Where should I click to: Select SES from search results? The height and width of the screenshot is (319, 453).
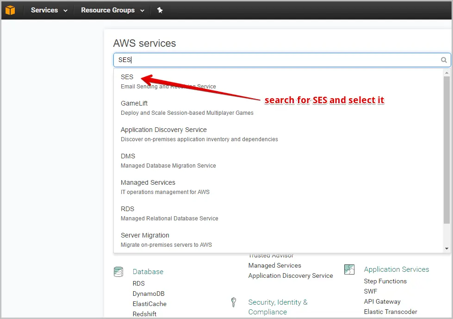[127, 77]
